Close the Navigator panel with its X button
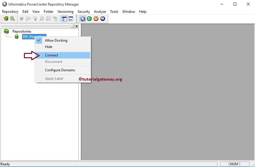This screenshot has height=167, width=255. pyautogui.click(x=76, y=26)
